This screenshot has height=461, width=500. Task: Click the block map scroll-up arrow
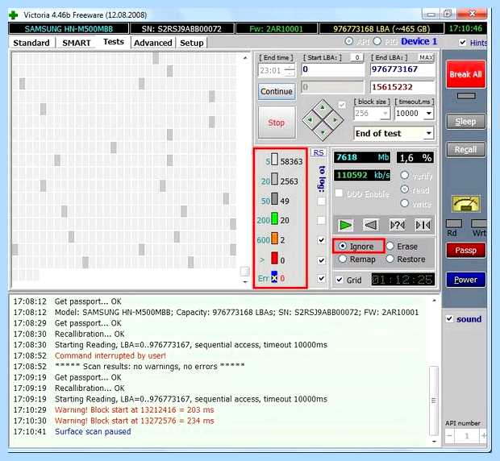click(245, 58)
